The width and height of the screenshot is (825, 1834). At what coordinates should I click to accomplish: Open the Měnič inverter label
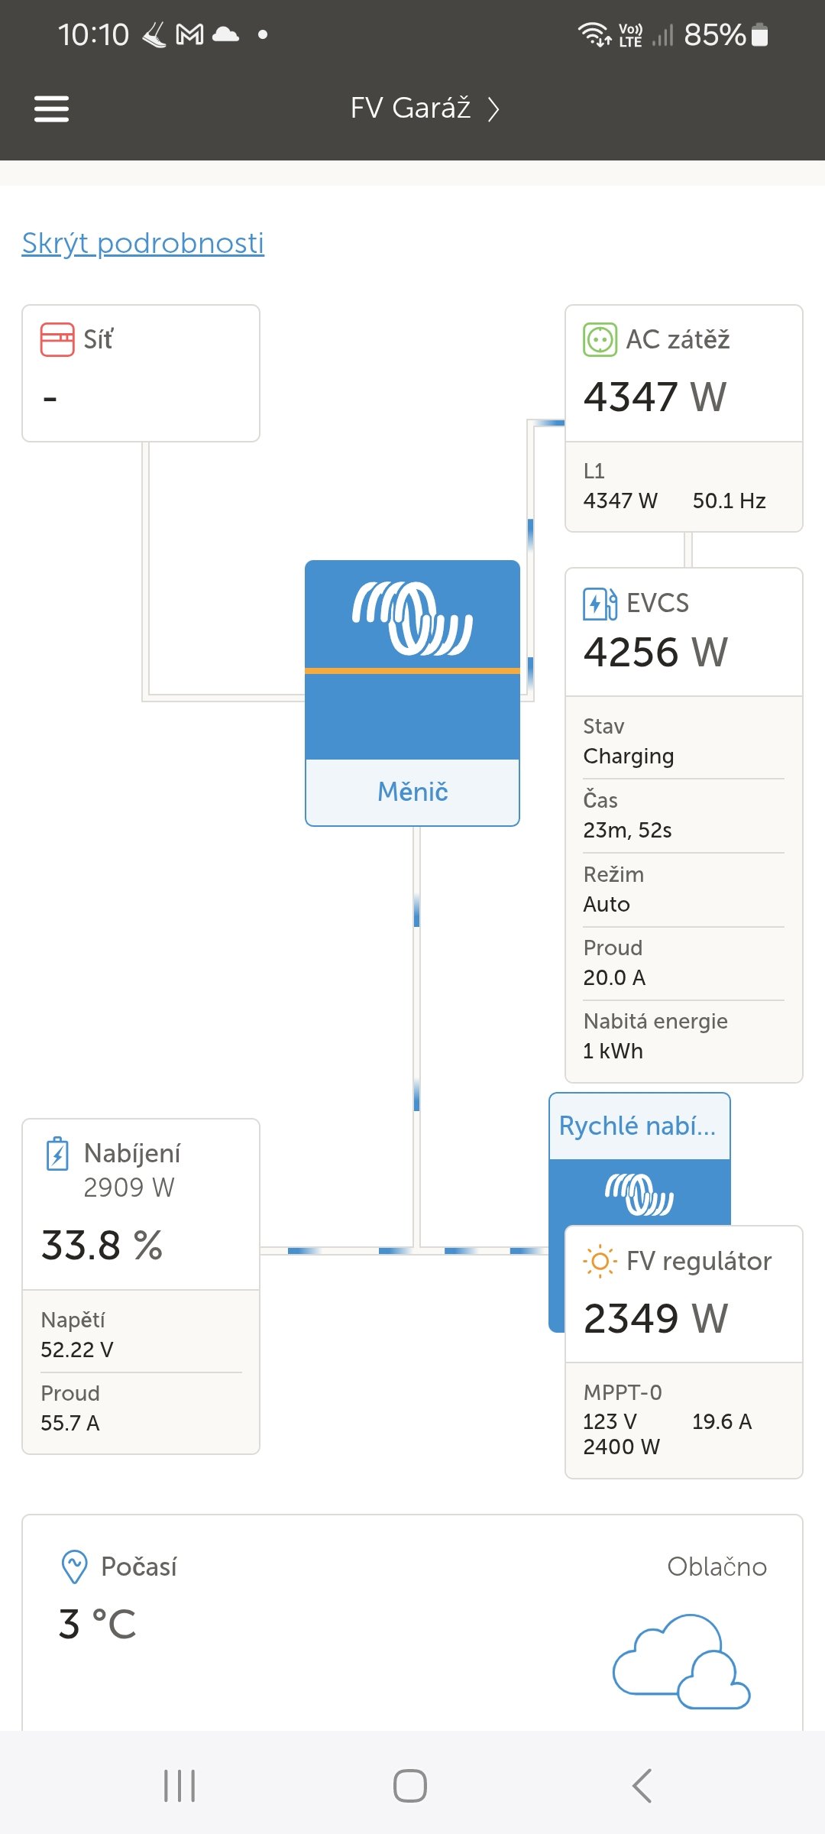tap(412, 792)
